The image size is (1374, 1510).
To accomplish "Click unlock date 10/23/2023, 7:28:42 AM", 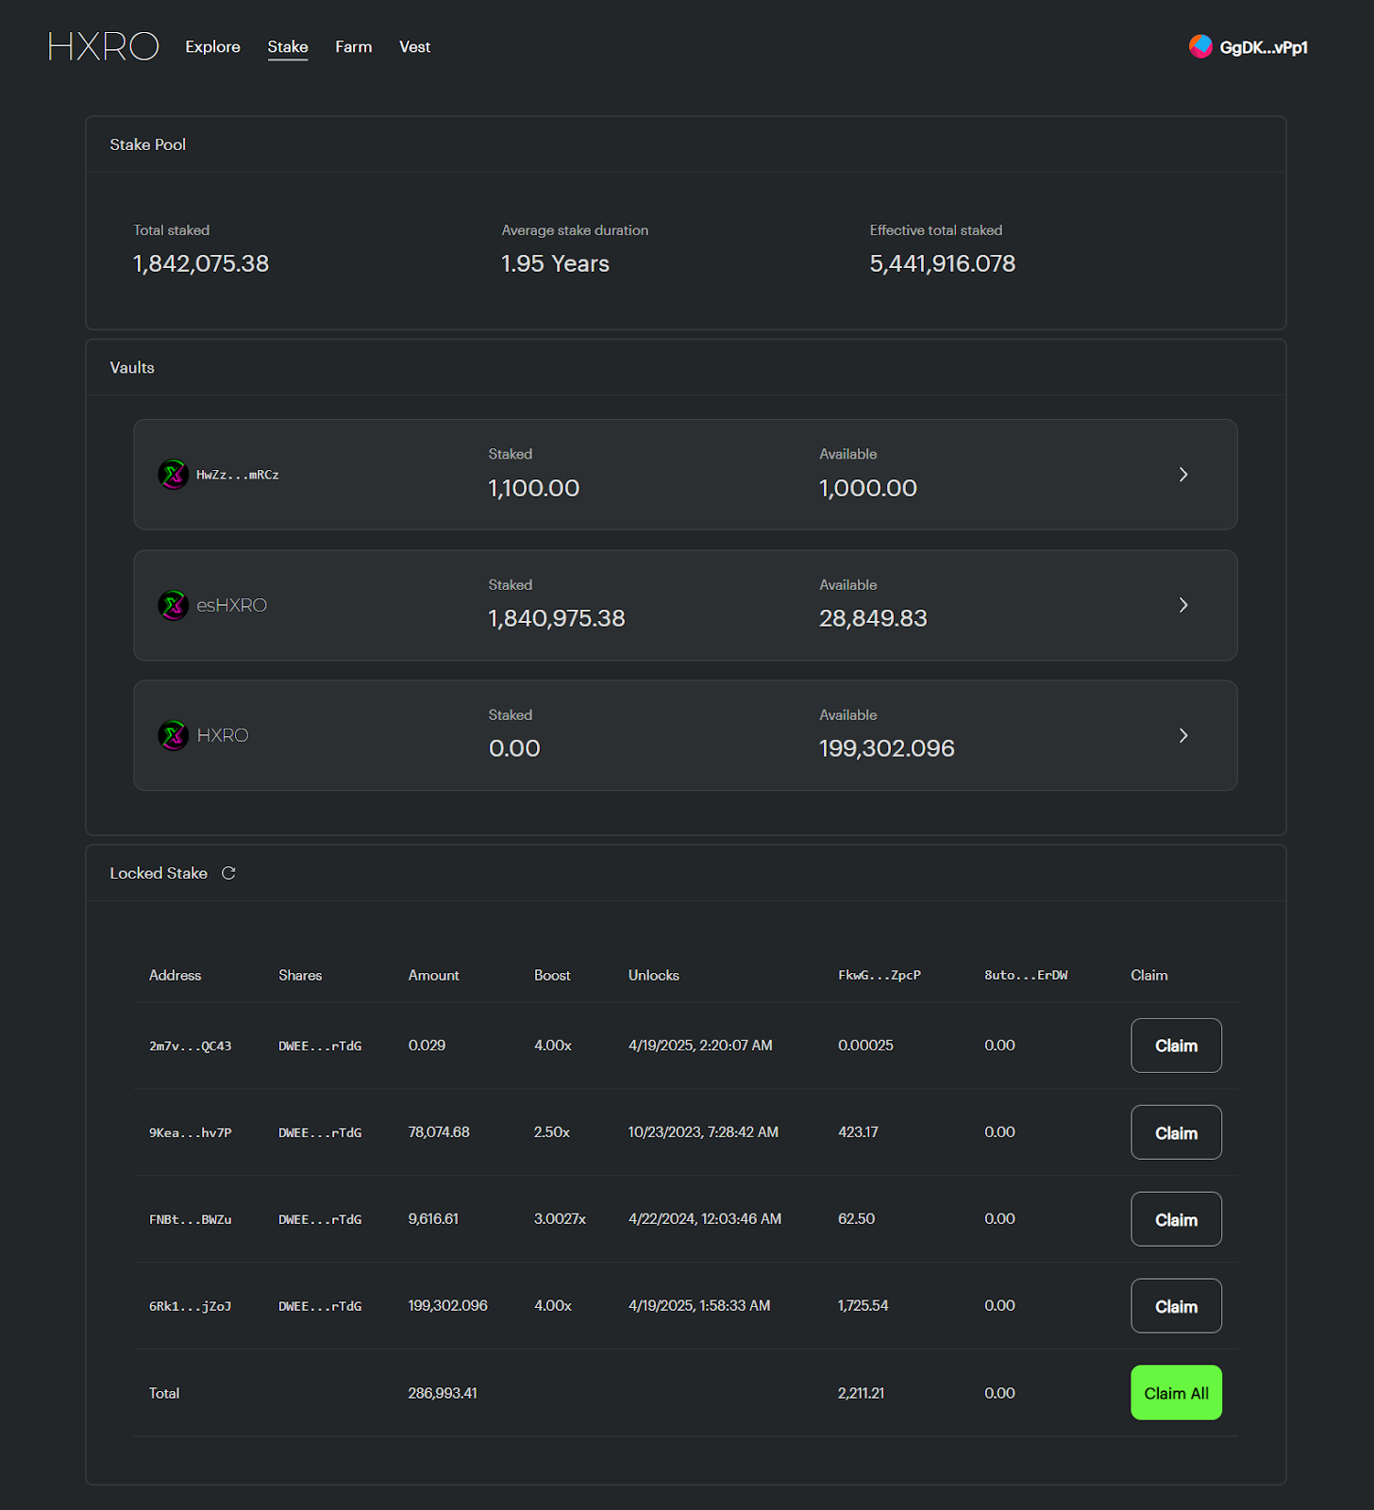I will pos(703,1132).
